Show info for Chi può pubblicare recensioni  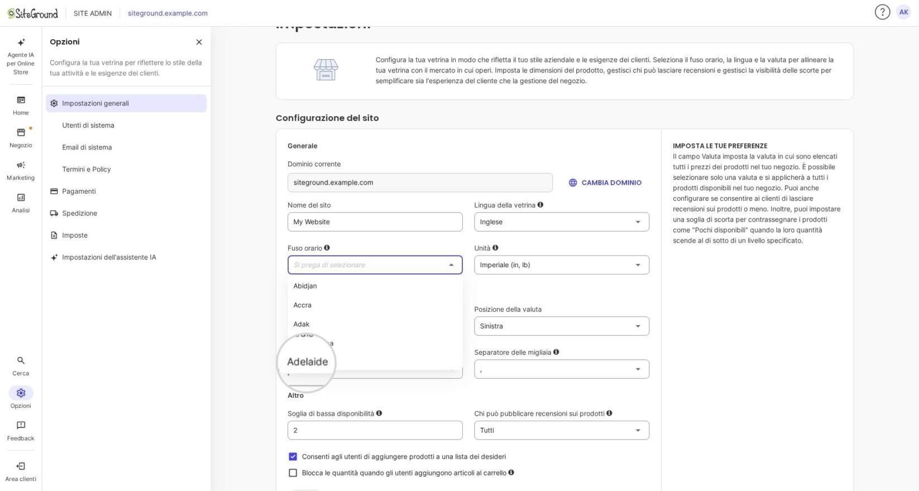pos(609,413)
